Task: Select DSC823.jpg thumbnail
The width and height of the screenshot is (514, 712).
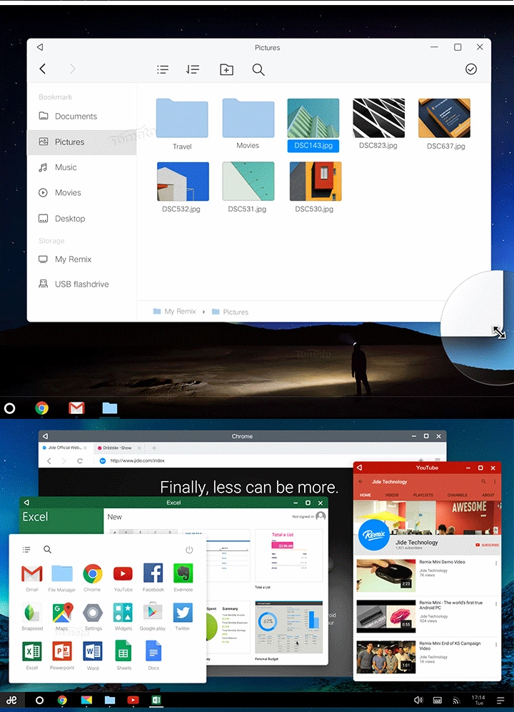Action: 379,118
